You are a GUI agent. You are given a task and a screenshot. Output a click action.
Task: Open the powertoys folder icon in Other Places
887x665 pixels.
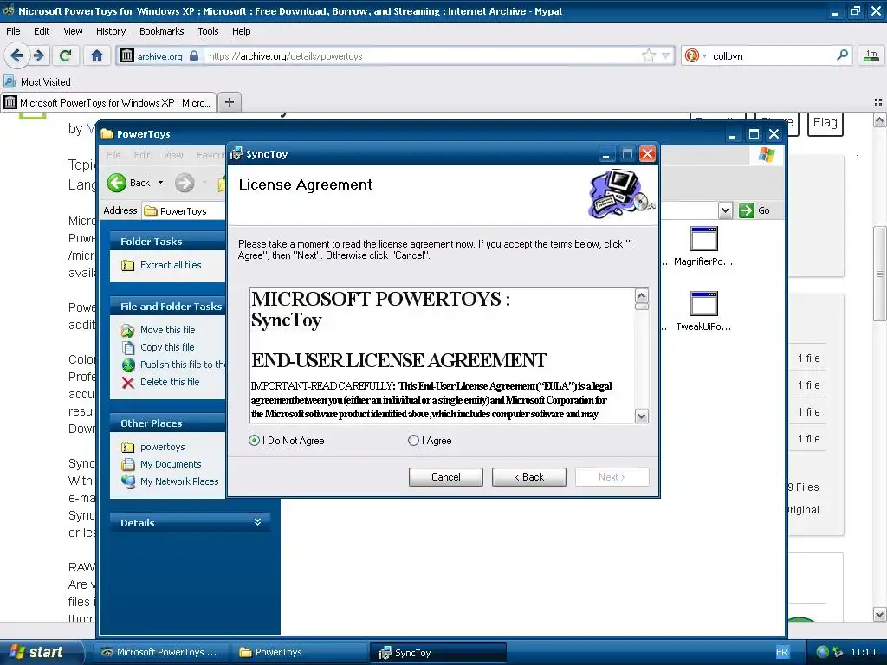click(x=128, y=448)
